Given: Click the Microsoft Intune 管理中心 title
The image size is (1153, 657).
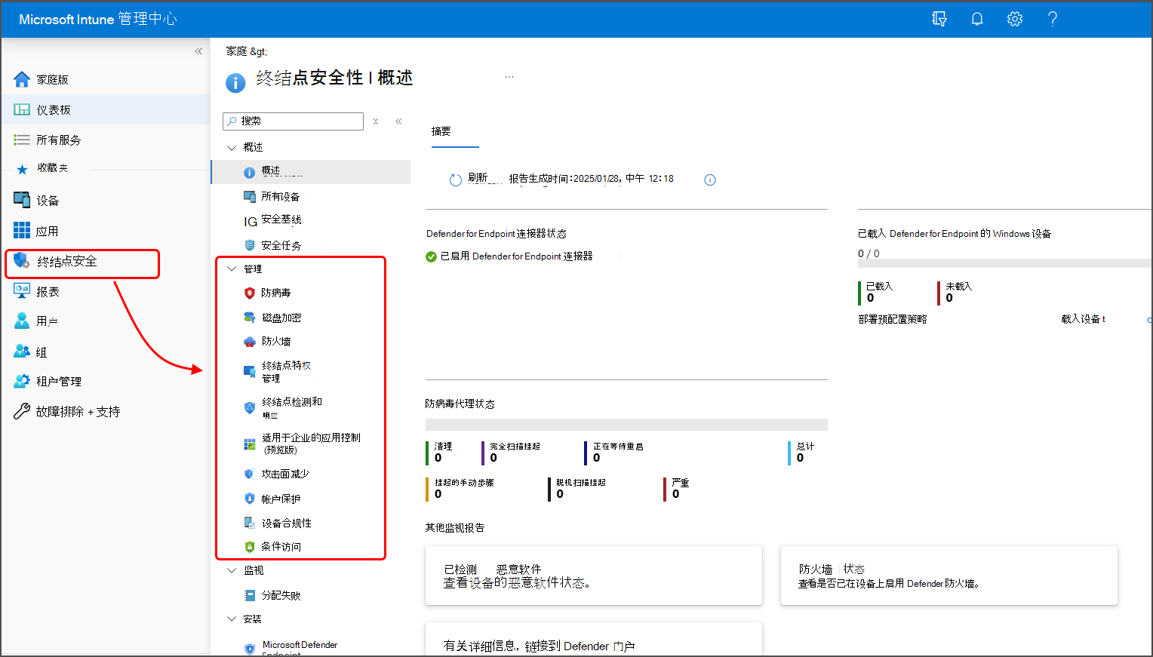Looking at the screenshot, I should click(x=97, y=19).
